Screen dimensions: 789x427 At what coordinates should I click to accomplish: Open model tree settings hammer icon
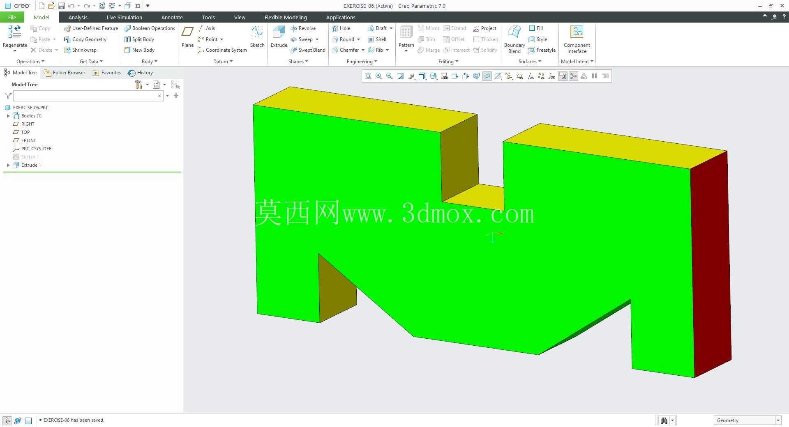pyautogui.click(x=138, y=85)
